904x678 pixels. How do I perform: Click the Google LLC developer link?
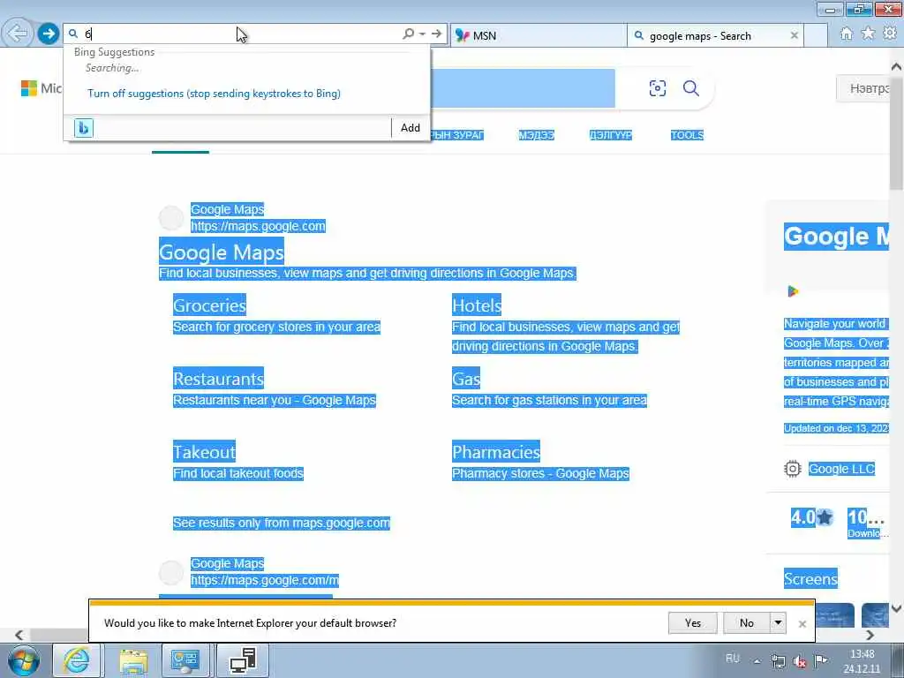[841, 469]
